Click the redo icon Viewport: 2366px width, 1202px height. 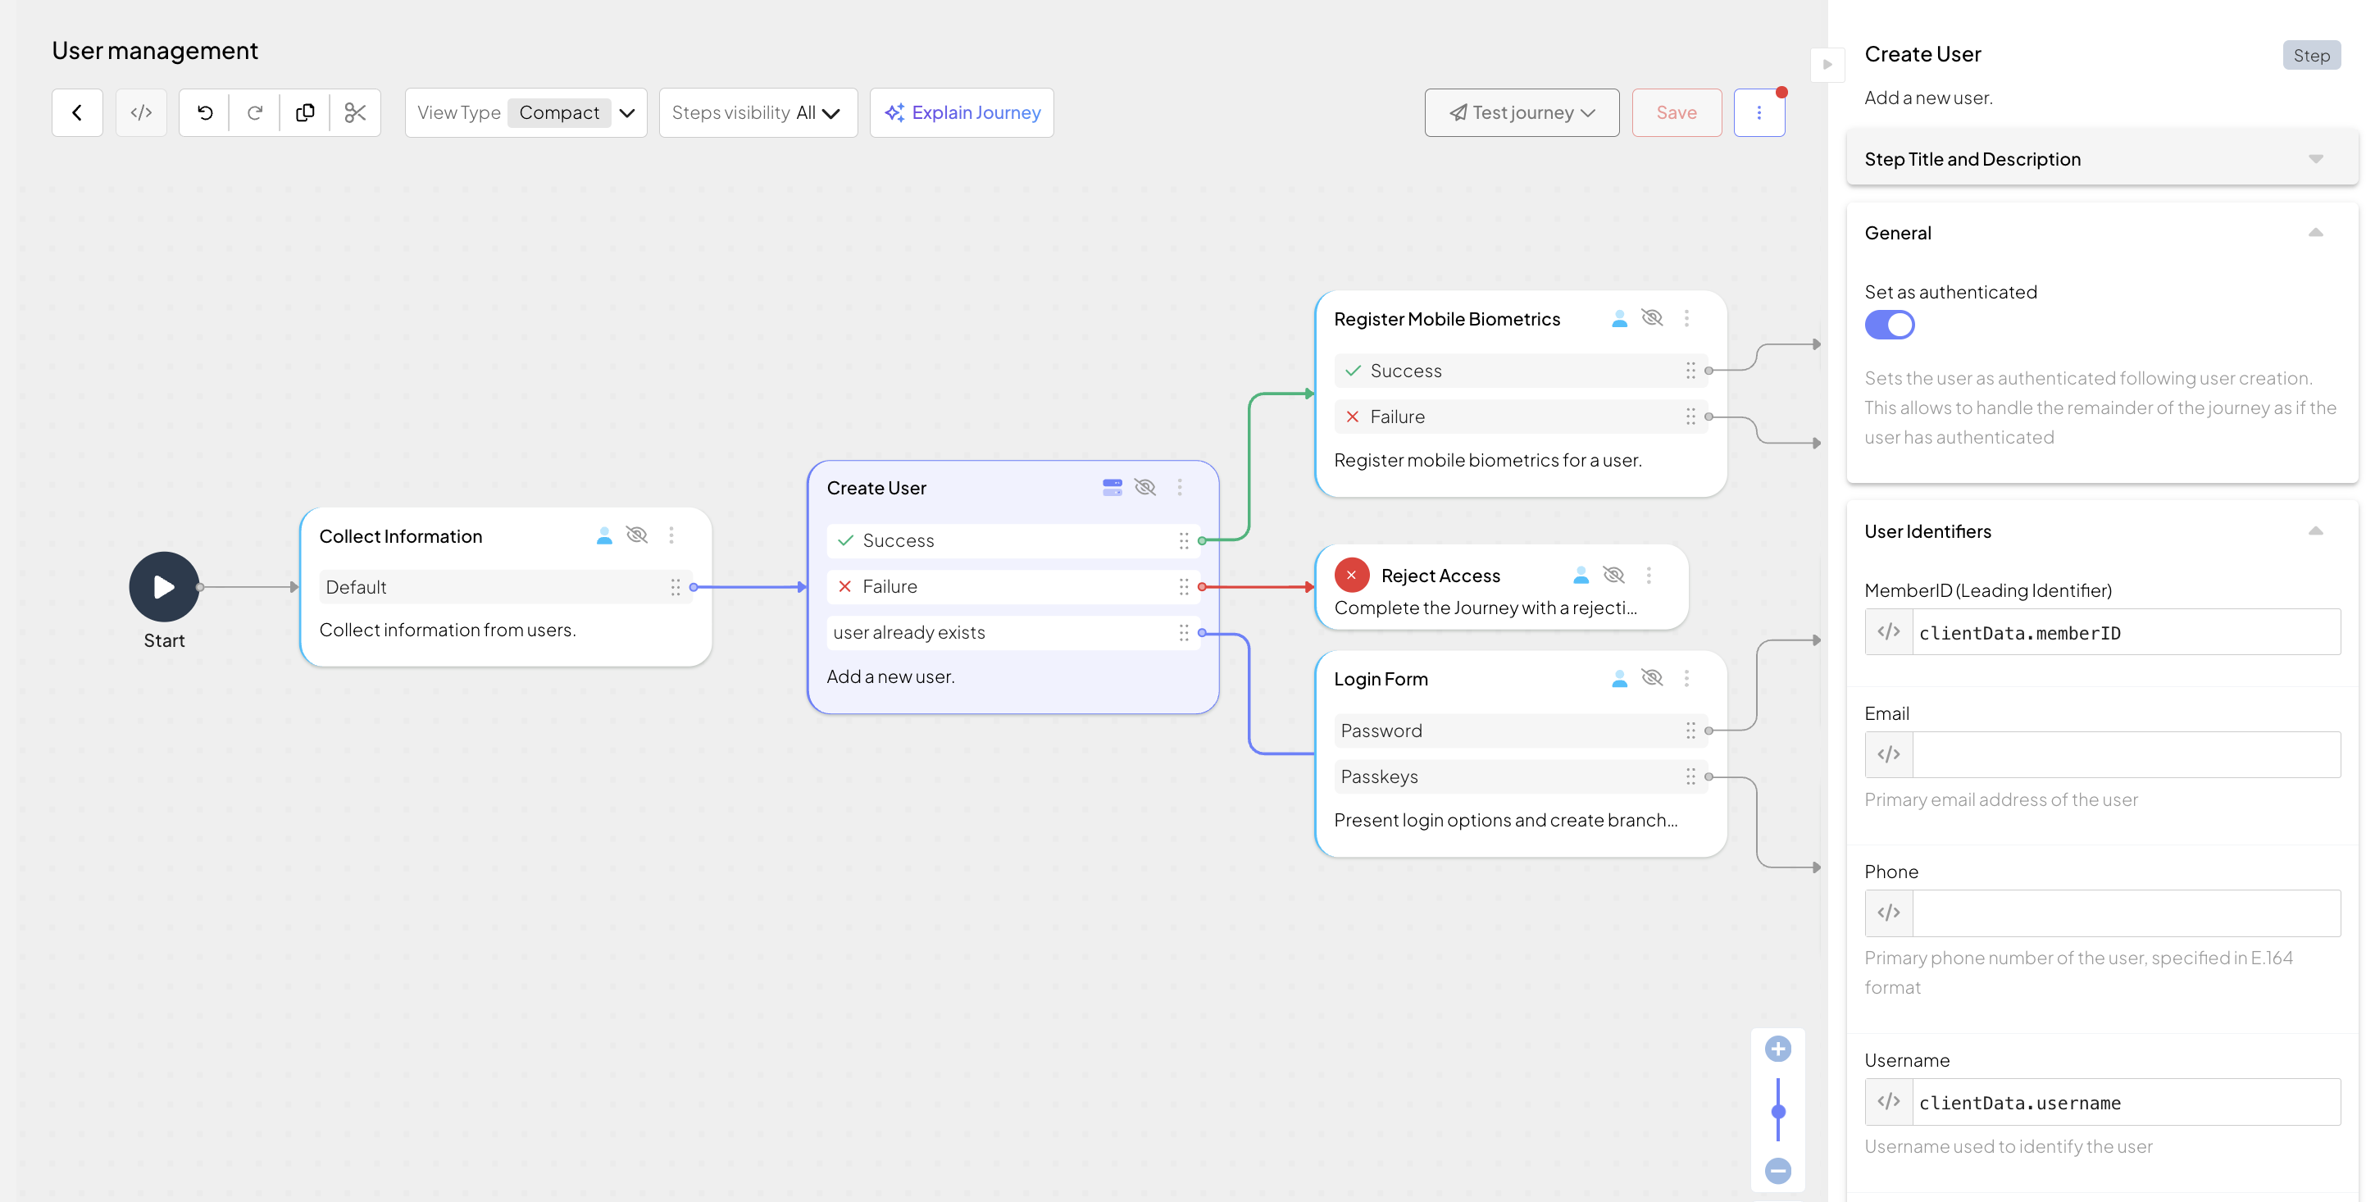[254, 113]
